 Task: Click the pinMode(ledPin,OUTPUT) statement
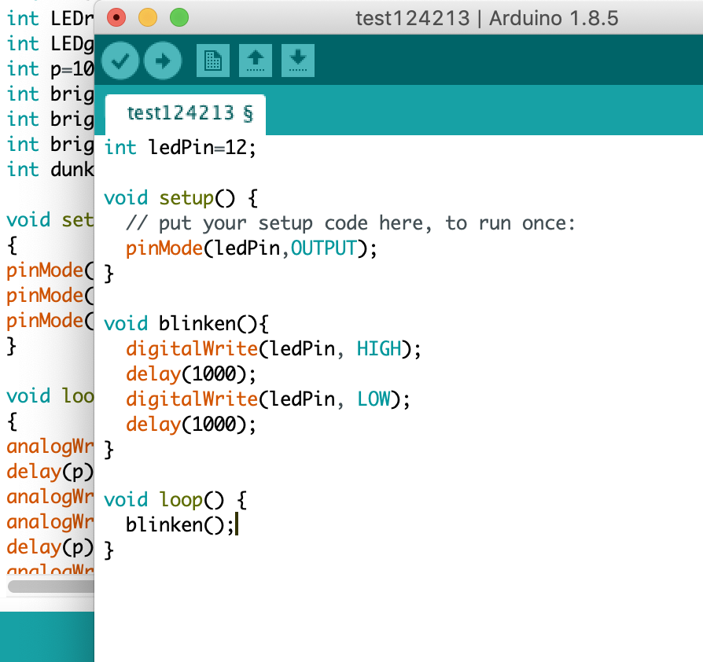252,248
